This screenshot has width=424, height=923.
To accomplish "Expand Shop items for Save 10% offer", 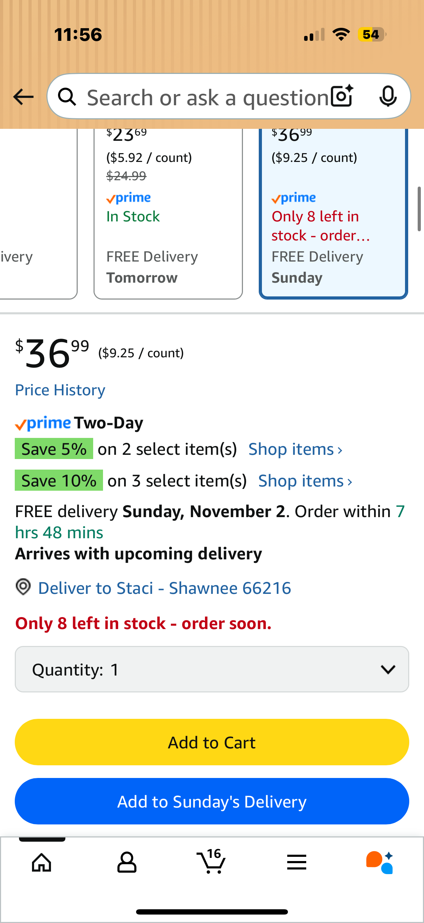I will (x=305, y=481).
